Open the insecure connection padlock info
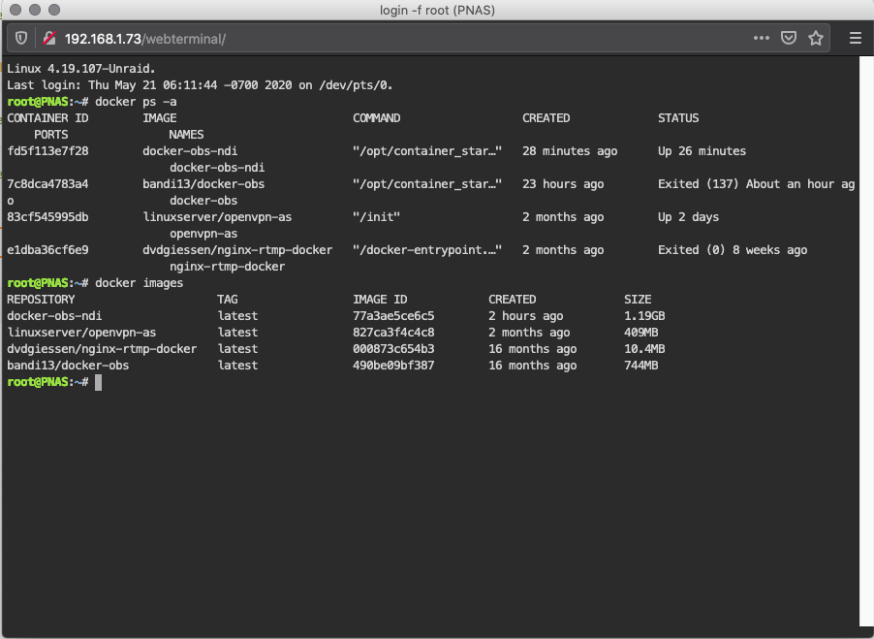 (x=47, y=40)
